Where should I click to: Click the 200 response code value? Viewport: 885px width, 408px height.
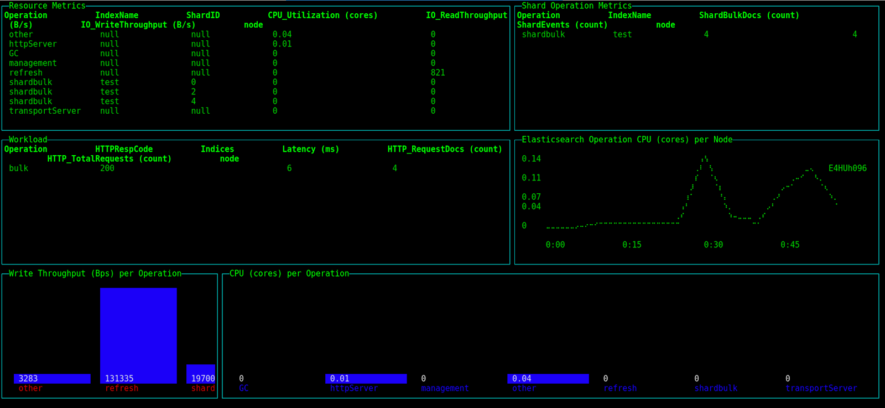(107, 168)
